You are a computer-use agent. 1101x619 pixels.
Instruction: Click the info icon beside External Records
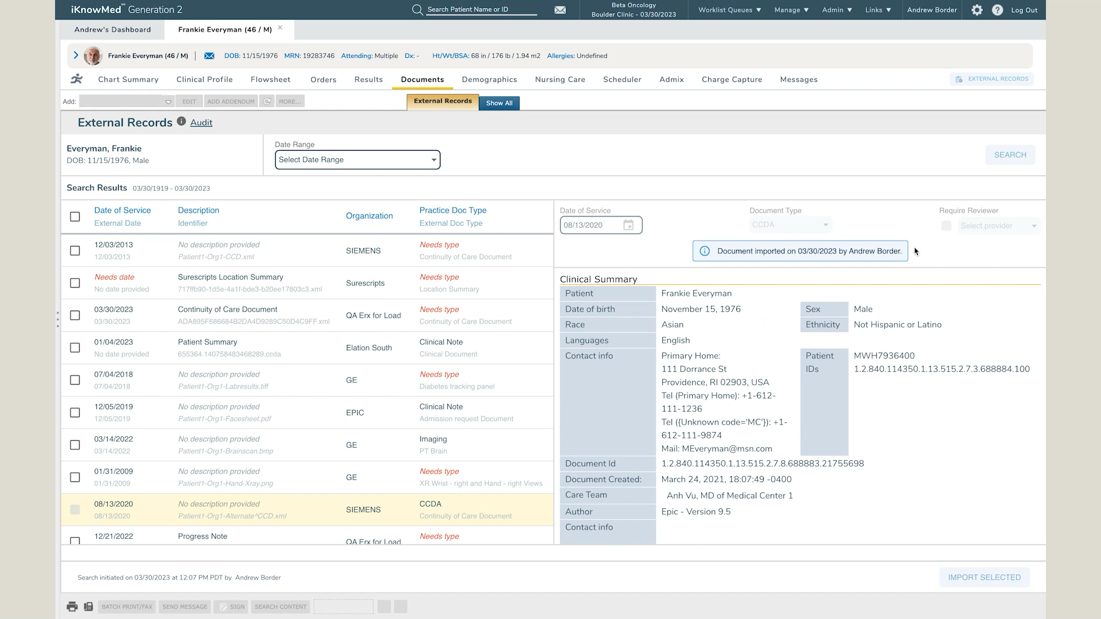pyautogui.click(x=181, y=122)
